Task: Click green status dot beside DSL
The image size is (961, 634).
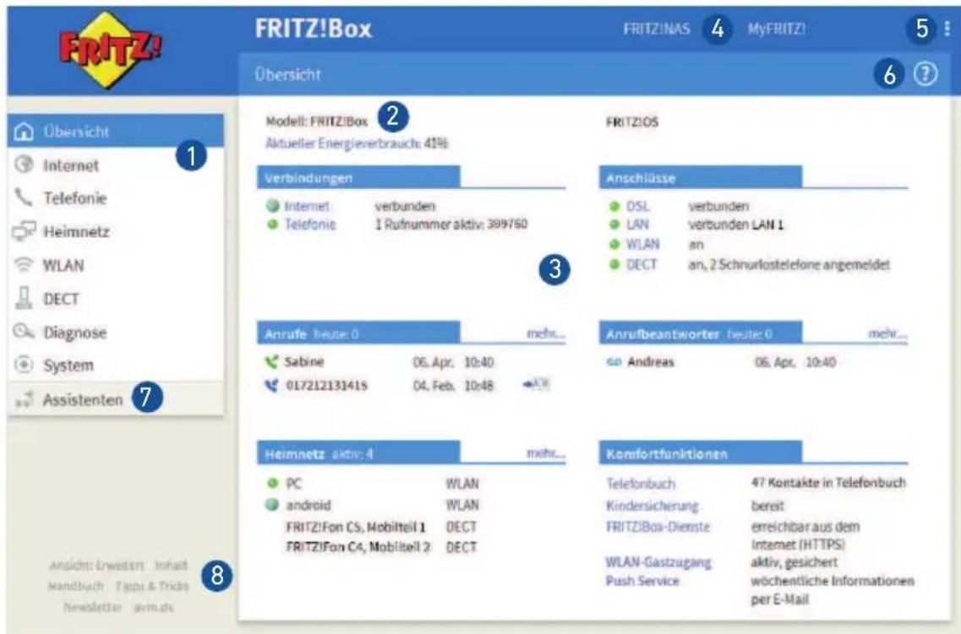Action: [614, 206]
